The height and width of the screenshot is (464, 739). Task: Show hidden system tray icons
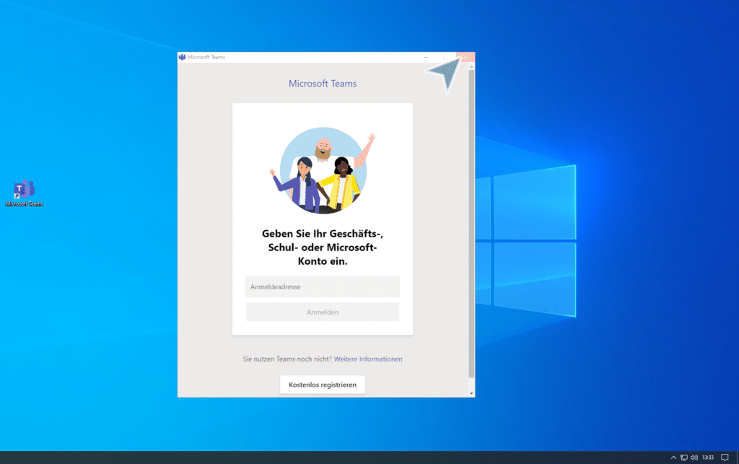(x=673, y=458)
